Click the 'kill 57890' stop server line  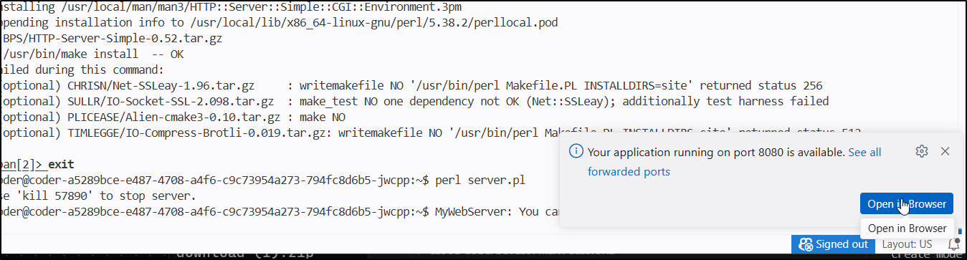pyautogui.click(x=99, y=196)
